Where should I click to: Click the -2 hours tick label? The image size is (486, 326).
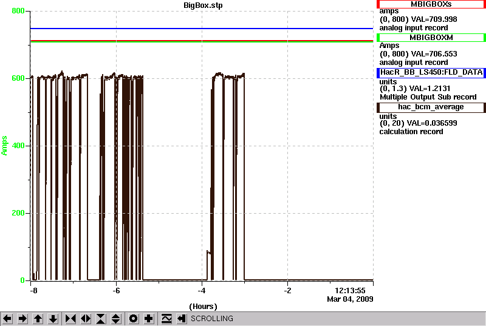pos(287,291)
